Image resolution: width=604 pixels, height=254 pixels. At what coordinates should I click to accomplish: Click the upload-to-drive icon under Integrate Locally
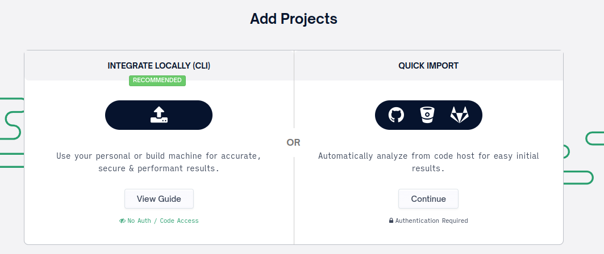(159, 115)
